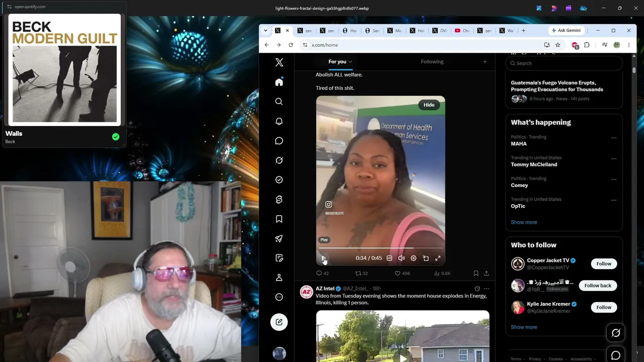The width and height of the screenshot is (644, 362).
Task: Go to X Home via the house icon
Action: pyautogui.click(x=279, y=82)
